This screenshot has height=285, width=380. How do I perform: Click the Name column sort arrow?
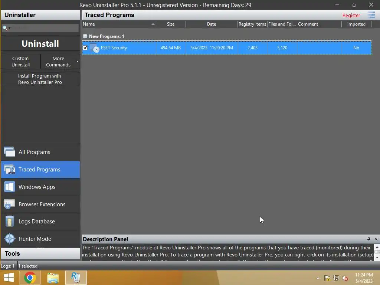[x=153, y=24]
